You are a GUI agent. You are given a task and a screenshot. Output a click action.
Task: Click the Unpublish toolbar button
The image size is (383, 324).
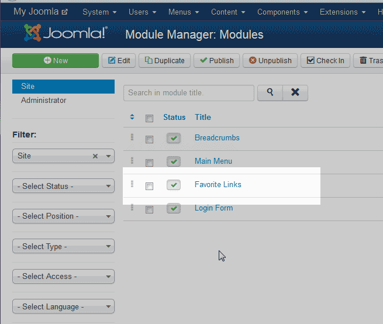click(x=270, y=61)
